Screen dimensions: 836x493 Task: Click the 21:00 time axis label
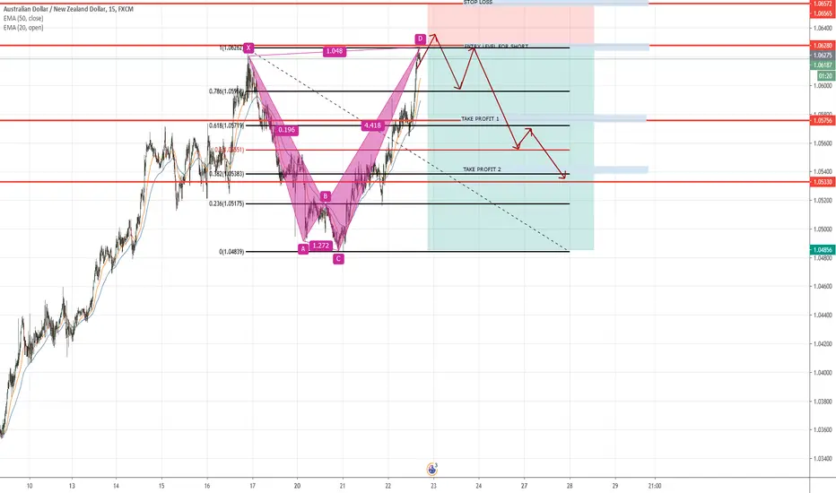click(655, 486)
